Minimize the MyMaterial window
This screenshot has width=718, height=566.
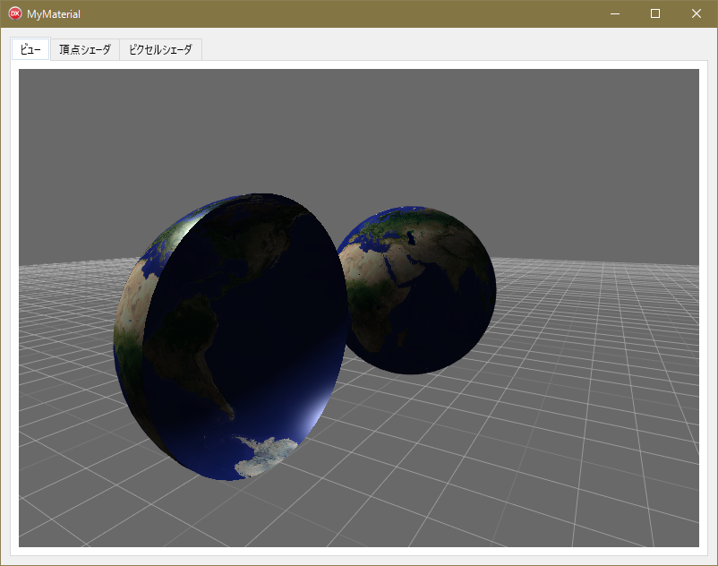(x=615, y=13)
